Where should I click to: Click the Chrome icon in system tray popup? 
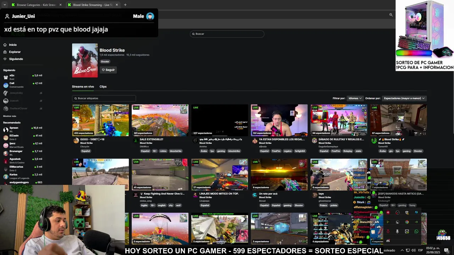(x=407, y=222)
